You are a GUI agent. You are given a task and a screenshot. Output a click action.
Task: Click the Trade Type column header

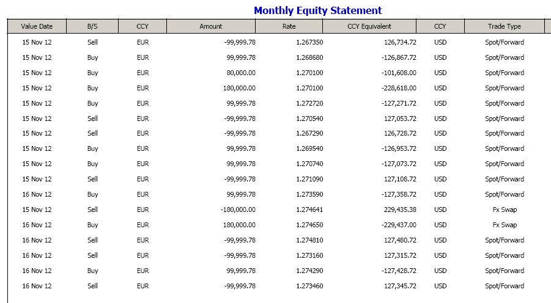[x=505, y=26]
